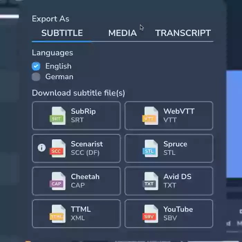Export Spruce STL subtitle file

[x=169, y=148]
